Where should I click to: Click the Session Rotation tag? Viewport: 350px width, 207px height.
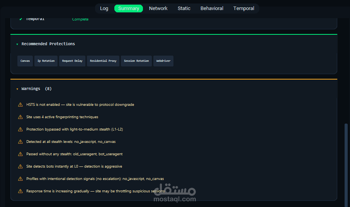click(136, 61)
